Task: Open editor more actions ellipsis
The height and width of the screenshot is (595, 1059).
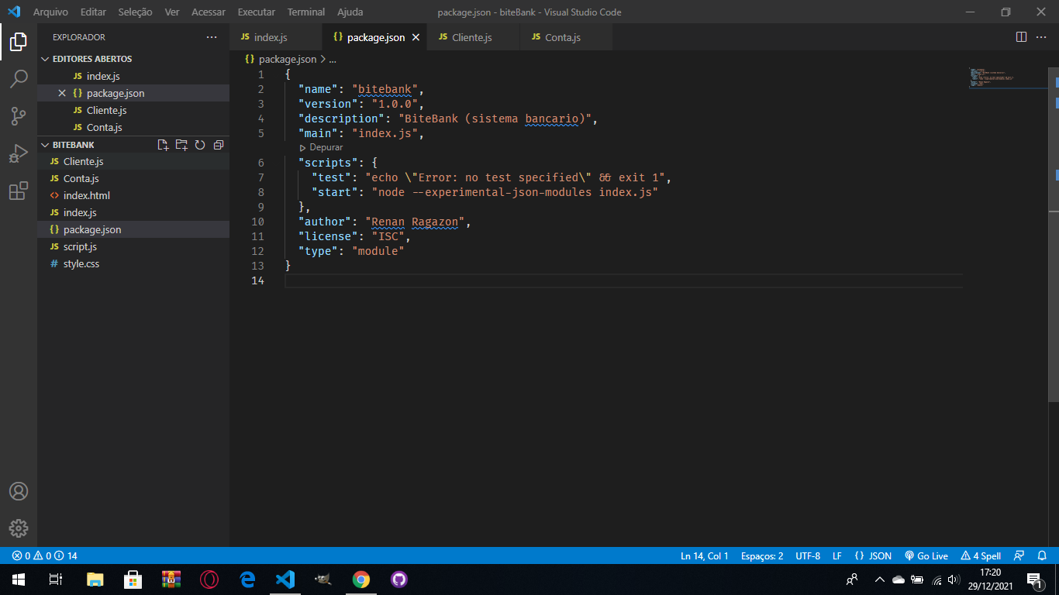Action: pyautogui.click(x=1041, y=37)
